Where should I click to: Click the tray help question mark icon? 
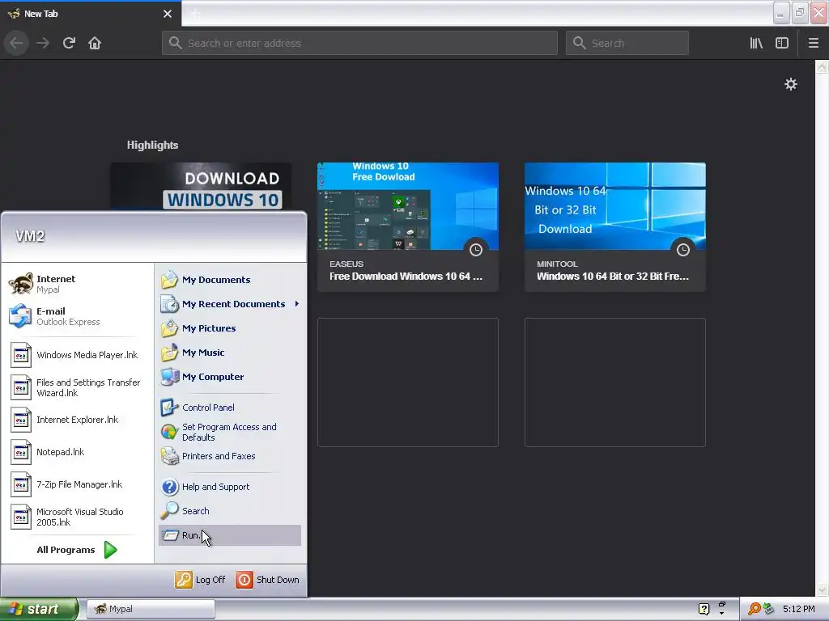(x=704, y=609)
